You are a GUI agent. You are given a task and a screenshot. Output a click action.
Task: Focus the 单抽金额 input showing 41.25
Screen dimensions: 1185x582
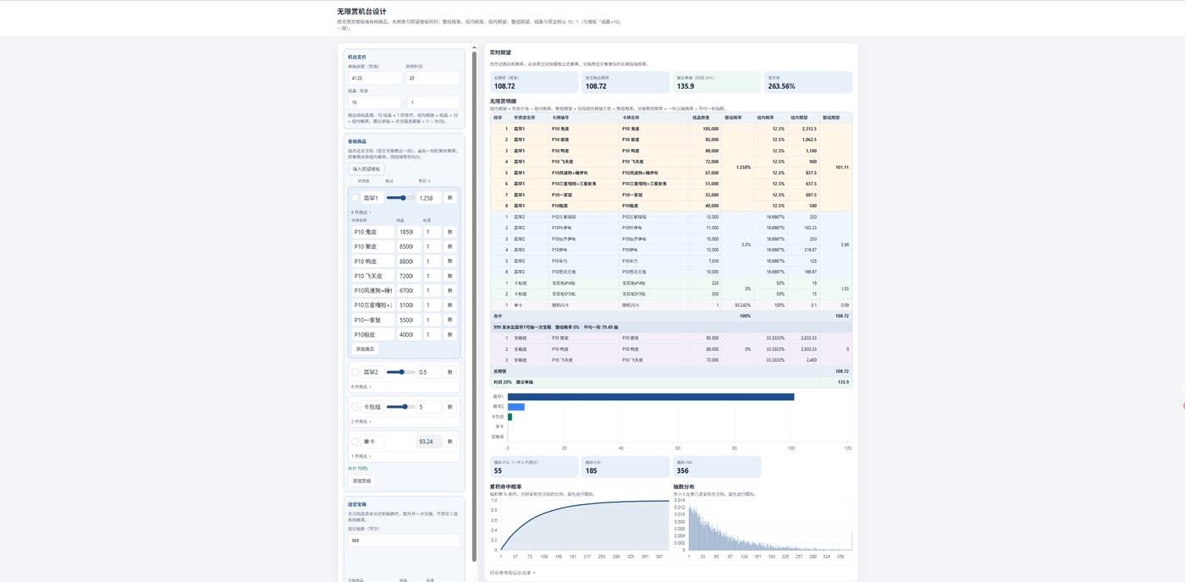click(x=375, y=78)
